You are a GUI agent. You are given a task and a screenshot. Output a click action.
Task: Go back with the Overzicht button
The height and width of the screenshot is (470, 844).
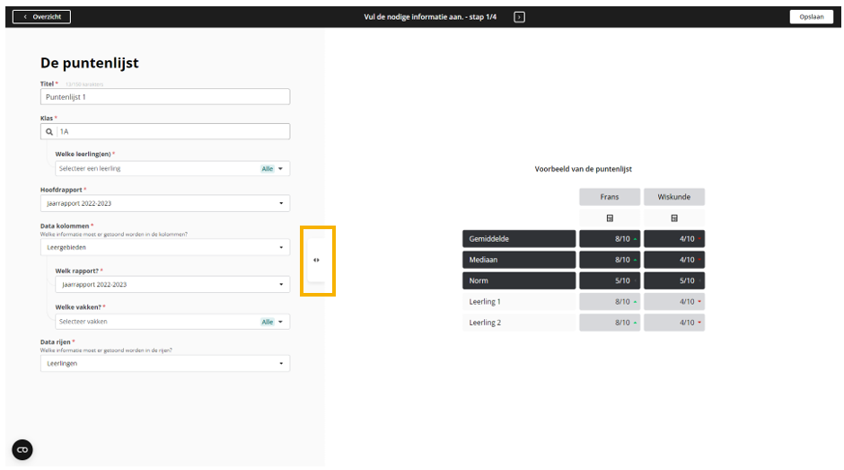pyautogui.click(x=41, y=16)
